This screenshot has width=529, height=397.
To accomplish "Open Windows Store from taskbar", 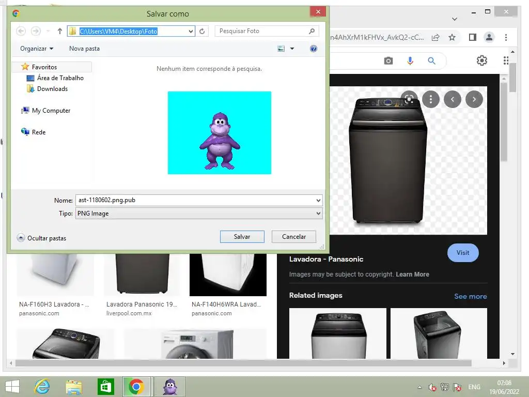I will coord(105,387).
